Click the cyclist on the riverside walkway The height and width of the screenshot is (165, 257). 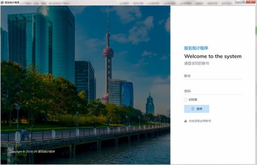(x=25, y=134)
